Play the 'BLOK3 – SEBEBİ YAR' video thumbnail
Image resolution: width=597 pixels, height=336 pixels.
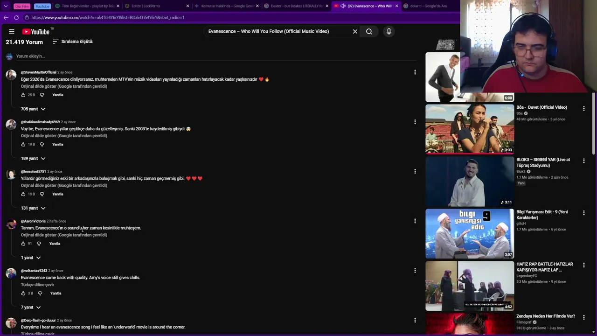tap(470, 181)
